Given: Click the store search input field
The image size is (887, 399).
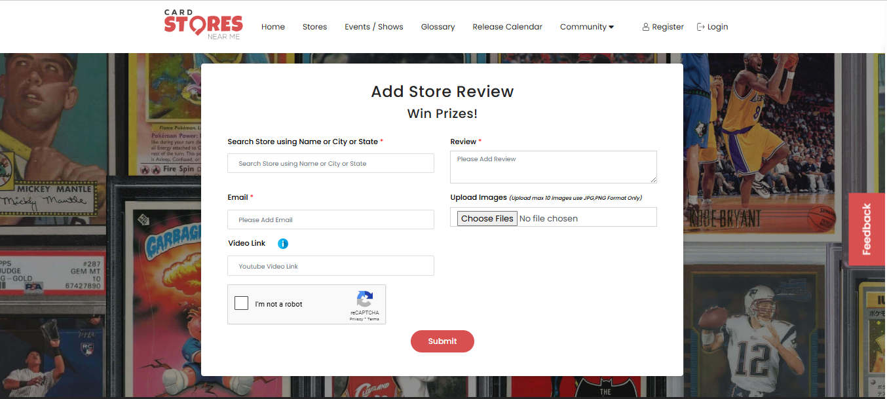Looking at the screenshot, I should pyautogui.click(x=330, y=162).
